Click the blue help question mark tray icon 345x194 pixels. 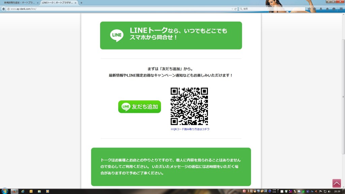270,191
